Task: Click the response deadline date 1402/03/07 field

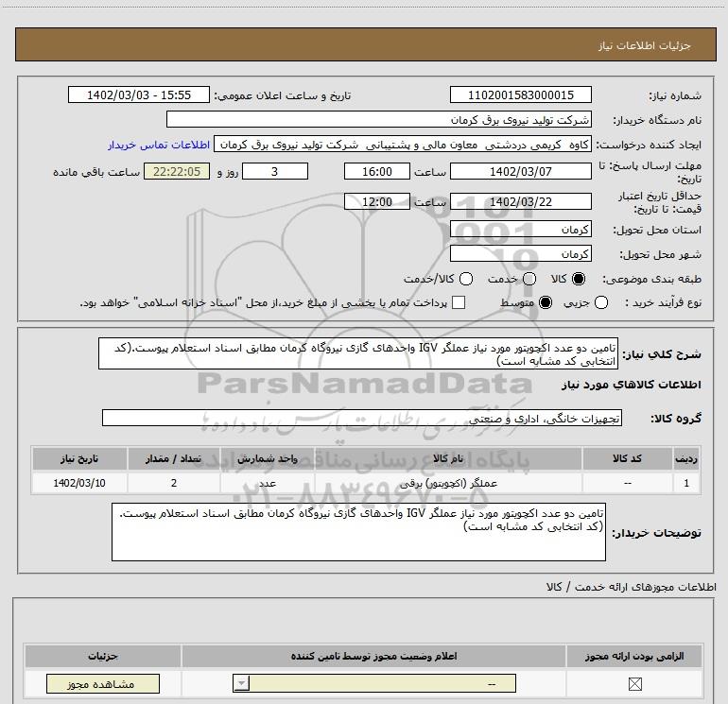Action: 521,172
